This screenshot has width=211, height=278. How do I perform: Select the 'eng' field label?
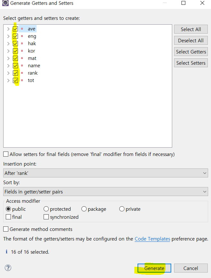(x=32, y=37)
